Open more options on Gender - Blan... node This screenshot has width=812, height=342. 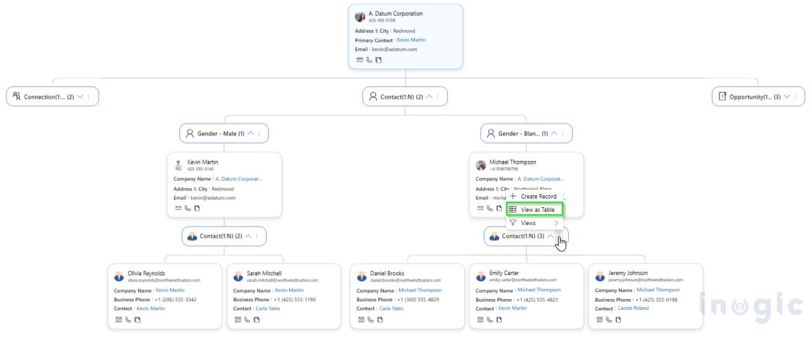[562, 133]
